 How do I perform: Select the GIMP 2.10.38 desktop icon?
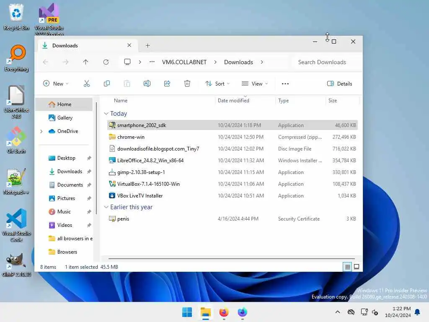tap(16, 265)
